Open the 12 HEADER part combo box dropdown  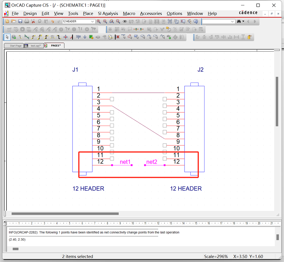tap(92, 21)
